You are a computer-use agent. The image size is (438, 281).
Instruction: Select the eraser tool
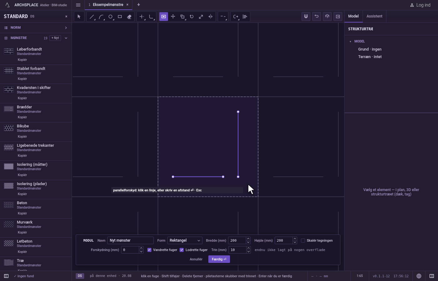pos(129,17)
